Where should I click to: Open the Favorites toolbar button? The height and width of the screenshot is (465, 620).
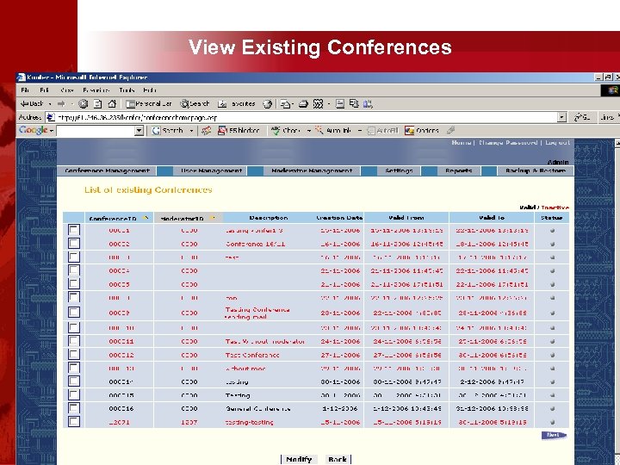pos(237,104)
